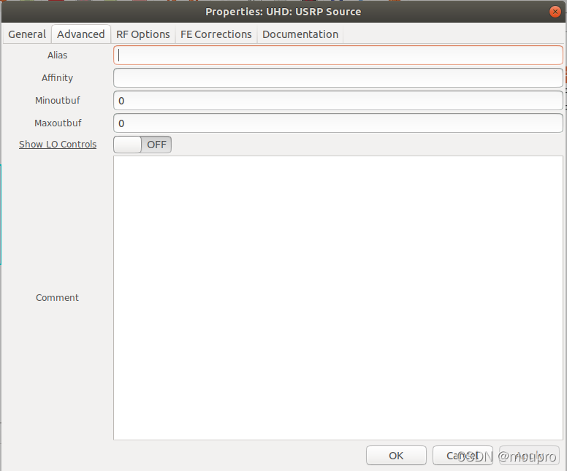This screenshot has height=471, width=567.
Task: View the Documentation tab
Action: (300, 34)
